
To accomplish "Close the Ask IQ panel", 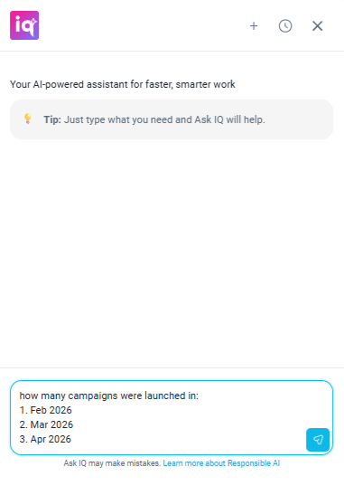I will 318,25.
